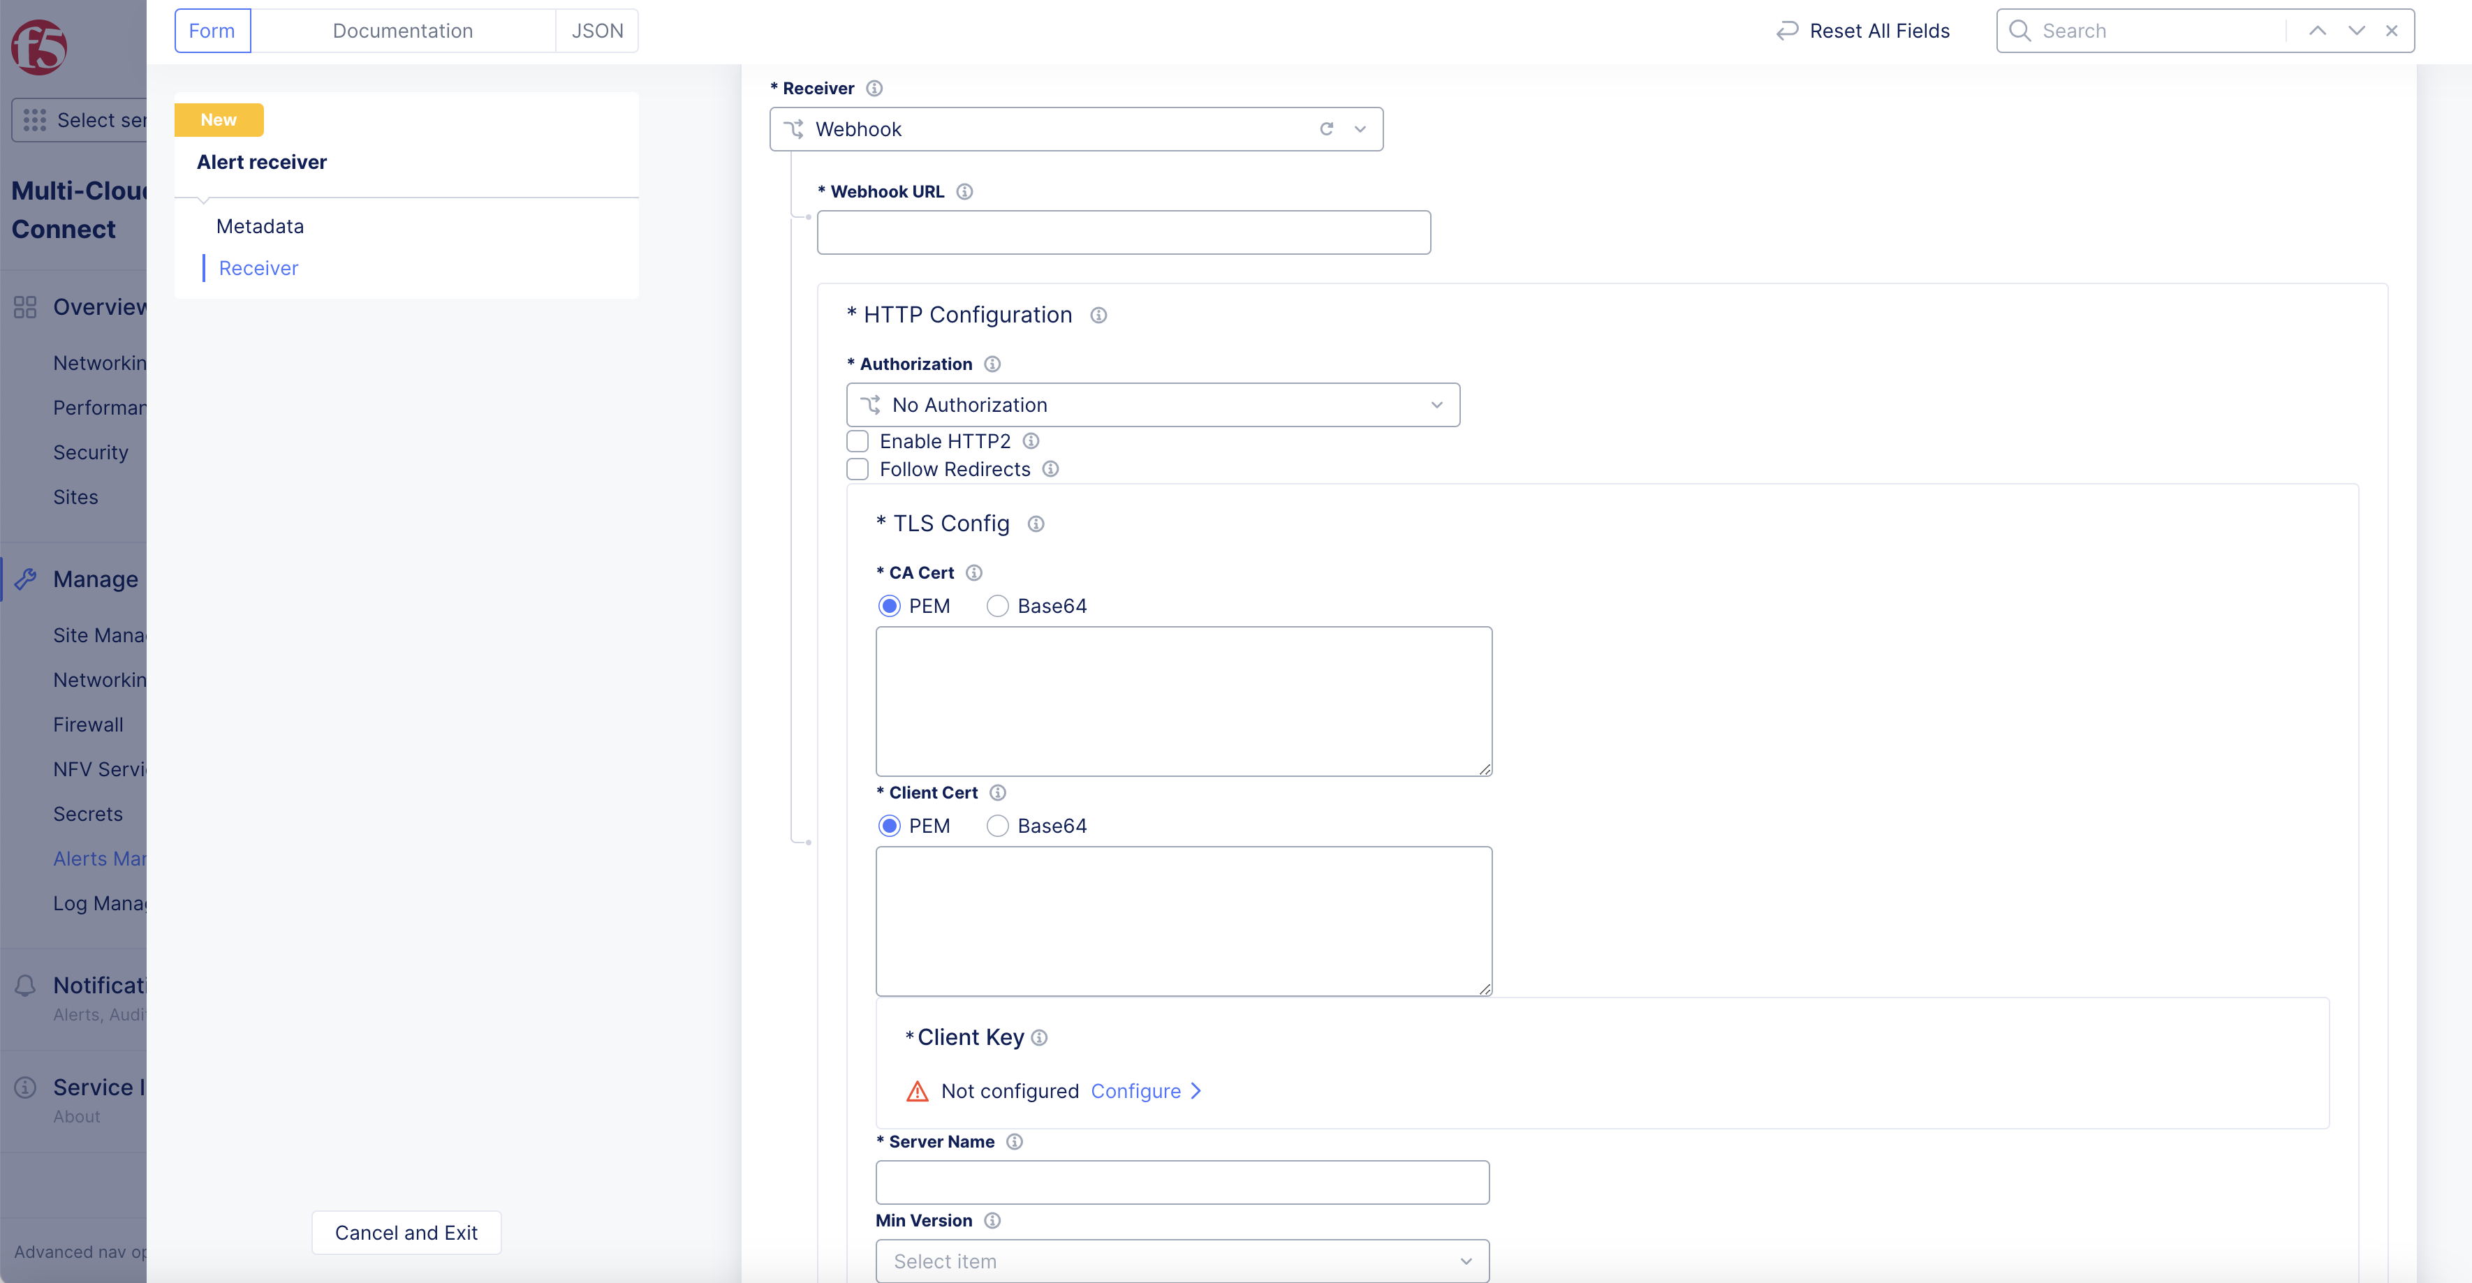This screenshot has width=2472, height=1283.
Task: Jump to the Receiver section
Action: [258, 268]
